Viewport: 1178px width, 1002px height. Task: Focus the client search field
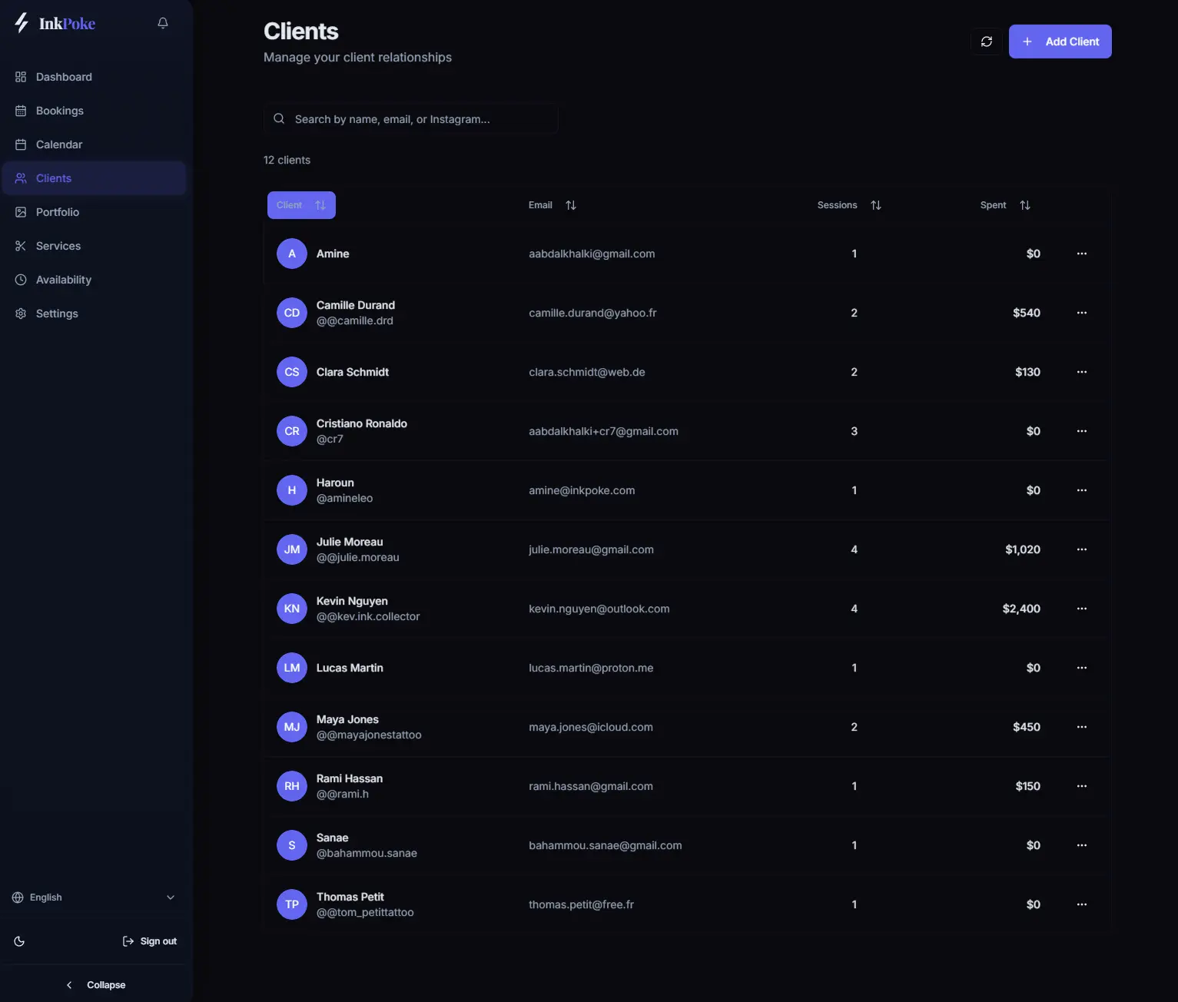pos(411,119)
